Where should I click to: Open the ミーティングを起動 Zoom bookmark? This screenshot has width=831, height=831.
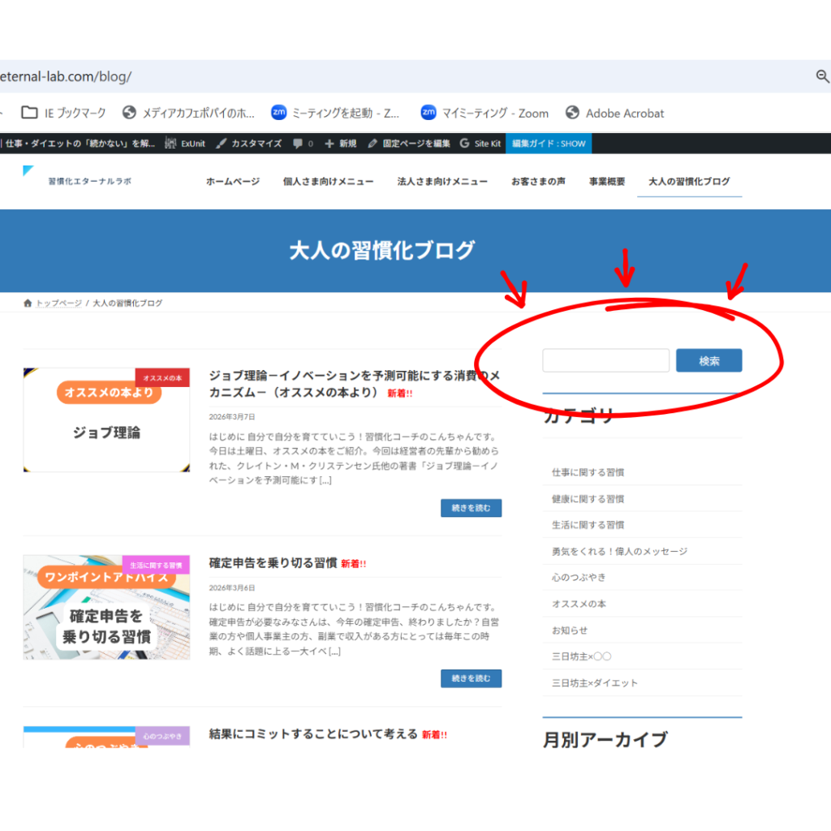[x=335, y=113]
